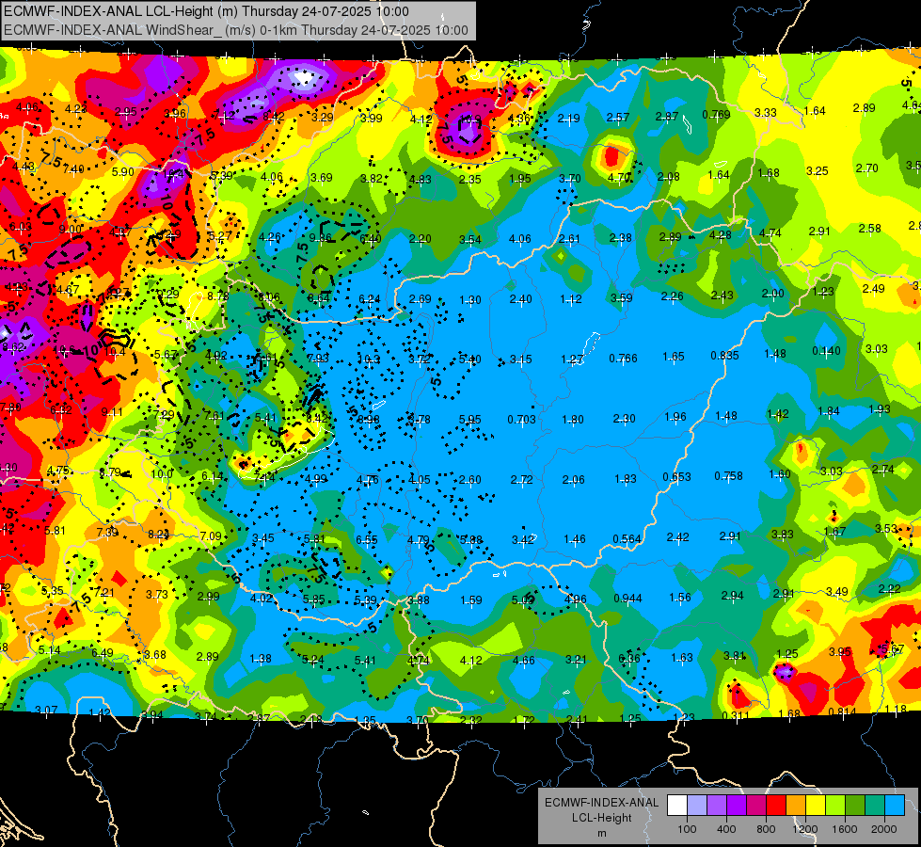Click the wind shear value 5.95

(469, 419)
